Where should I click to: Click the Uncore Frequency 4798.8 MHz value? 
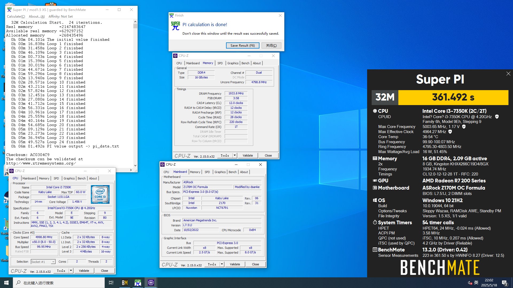pyautogui.click(x=259, y=82)
